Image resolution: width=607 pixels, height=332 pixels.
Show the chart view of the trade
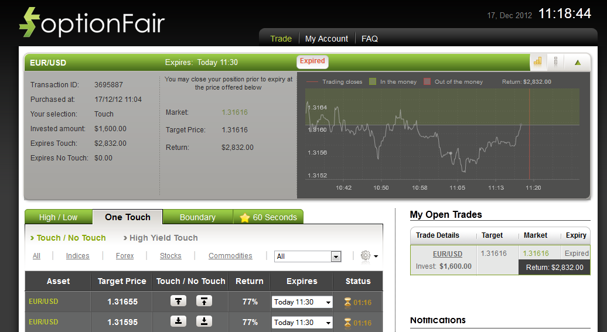coord(537,61)
